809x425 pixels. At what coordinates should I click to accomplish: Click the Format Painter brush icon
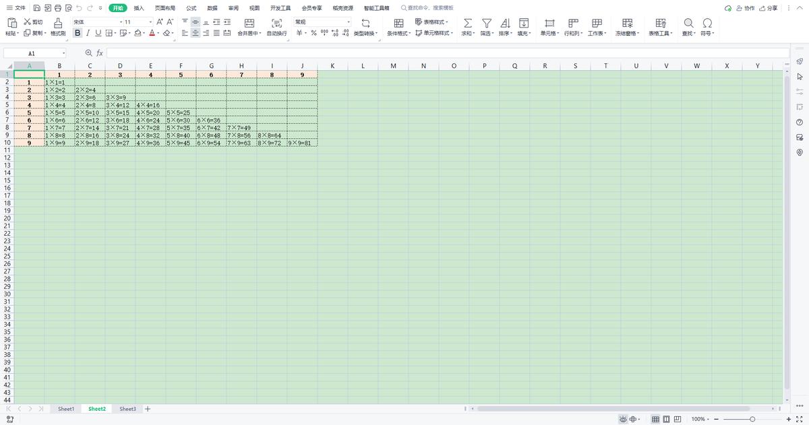click(x=58, y=23)
